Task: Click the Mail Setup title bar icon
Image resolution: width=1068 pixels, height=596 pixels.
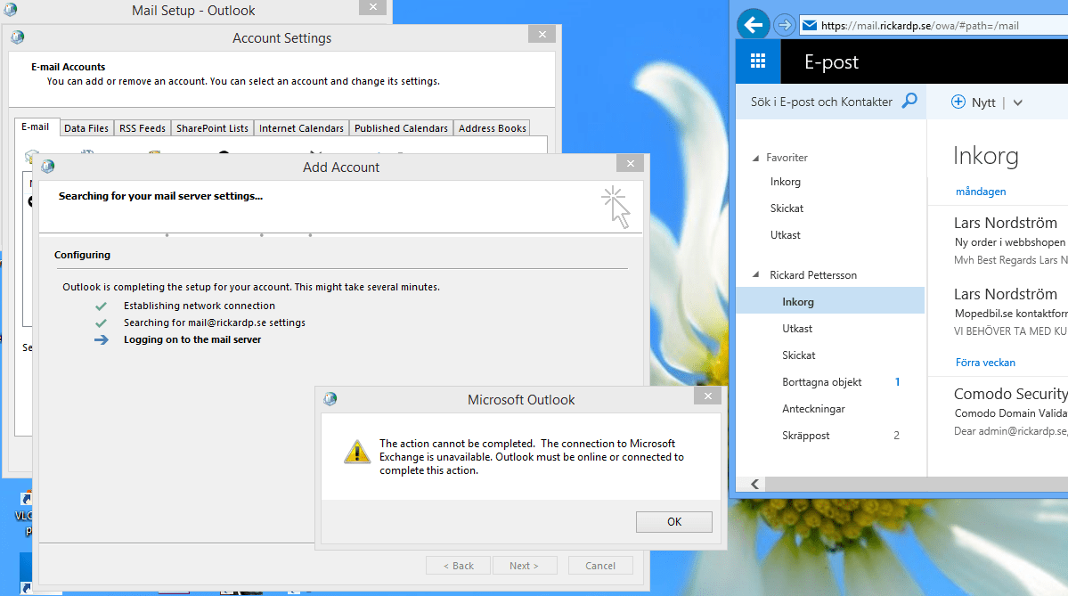Action: 10,9
